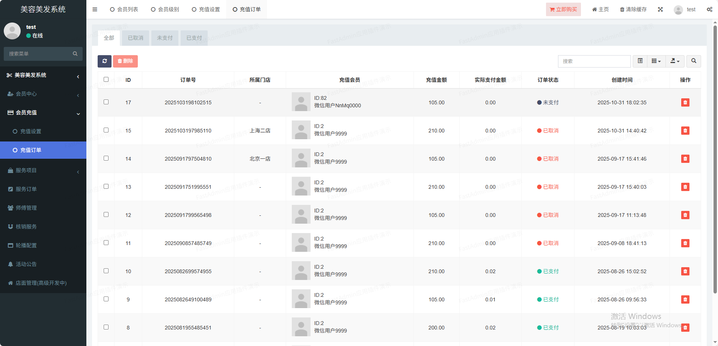Open the 会员级别 top tab
The image size is (718, 346).
(165, 9)
